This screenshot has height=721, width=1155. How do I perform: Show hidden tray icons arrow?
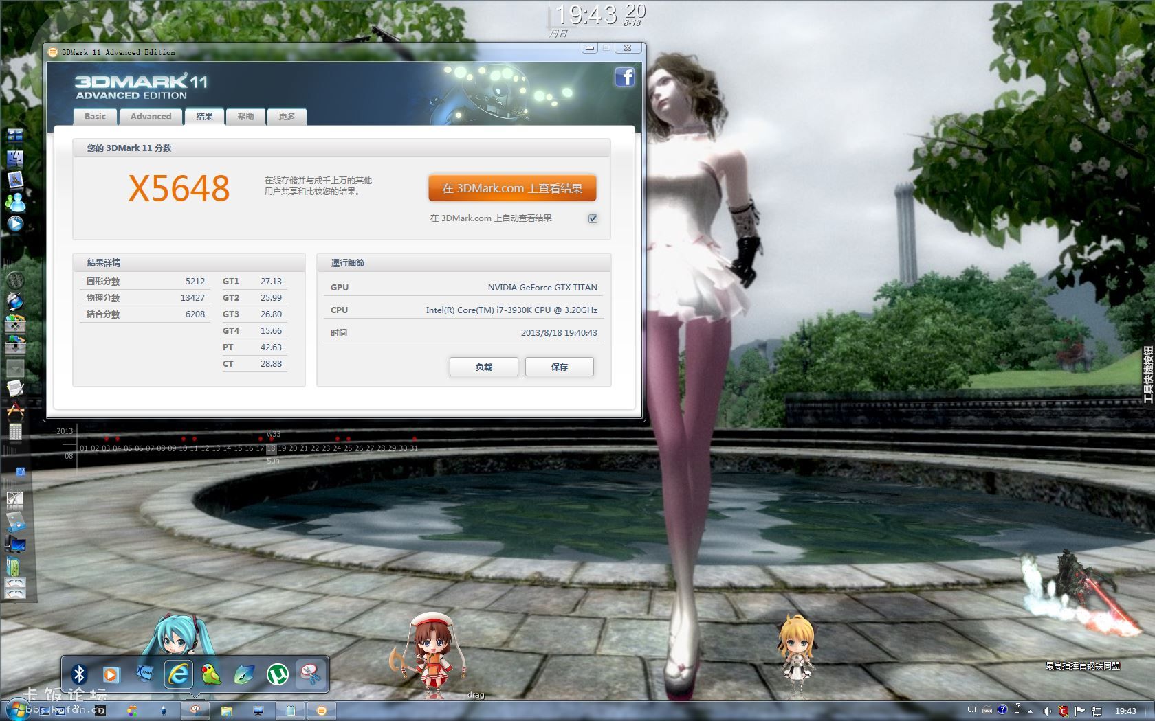tap(1031, 711)
